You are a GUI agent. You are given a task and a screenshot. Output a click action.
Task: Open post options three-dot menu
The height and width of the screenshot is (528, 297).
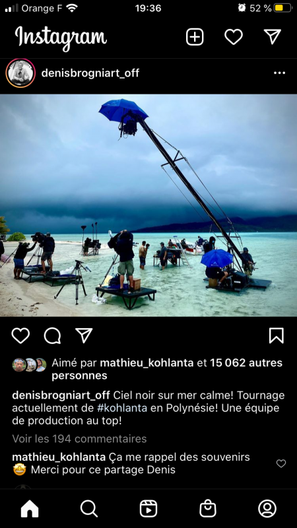[279, 73]
